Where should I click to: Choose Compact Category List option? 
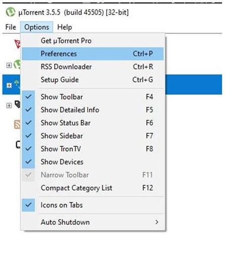93,188
